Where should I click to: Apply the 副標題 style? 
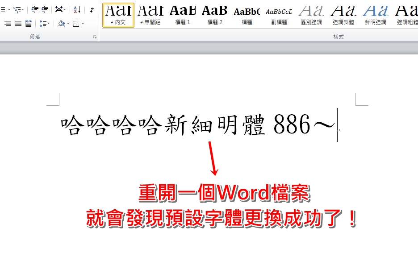tap(279, 15)
